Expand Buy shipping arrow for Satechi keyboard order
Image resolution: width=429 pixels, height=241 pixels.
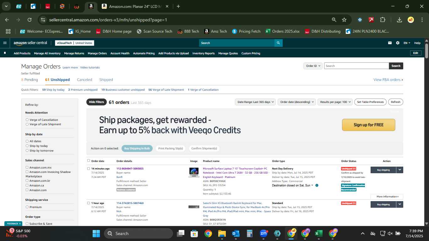tap(399, 204)
